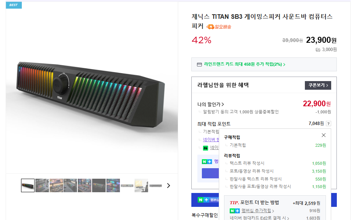Click the delivery truck shipping icon
This screenshot has height=220, width=356.
tap(318, 50)
